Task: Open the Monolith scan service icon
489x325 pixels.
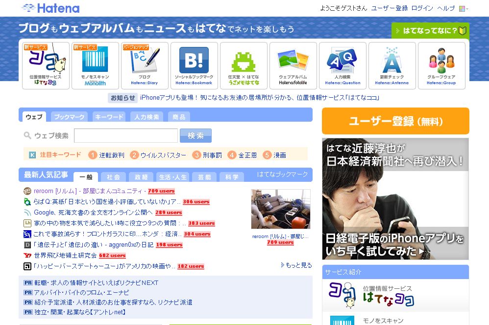Action: pyautogui.click(x=95, y=65)
